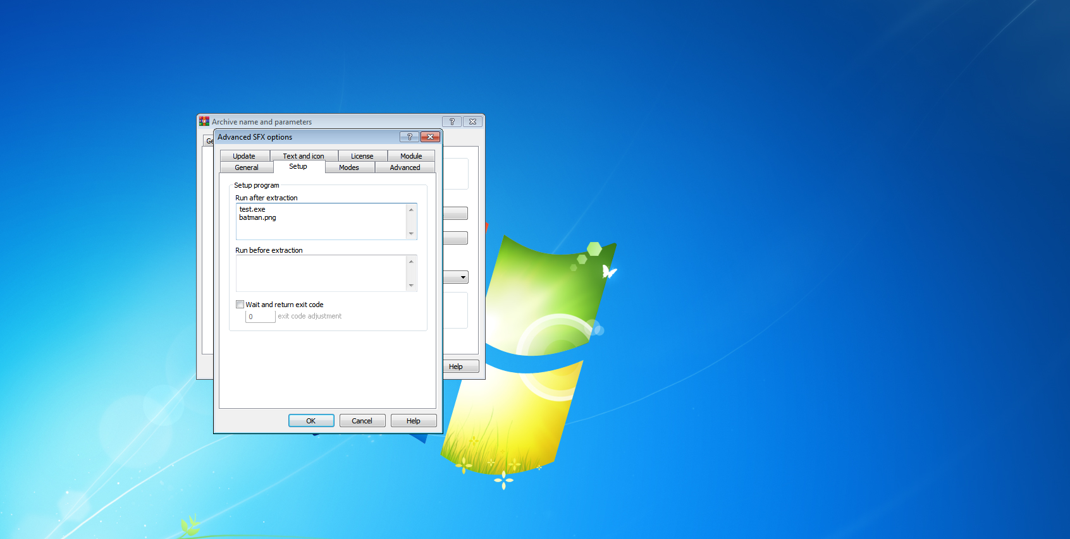Click the WinRAR icon in the Archive title bar
Screen dimensions: 1070x539
tap(204, 121)
